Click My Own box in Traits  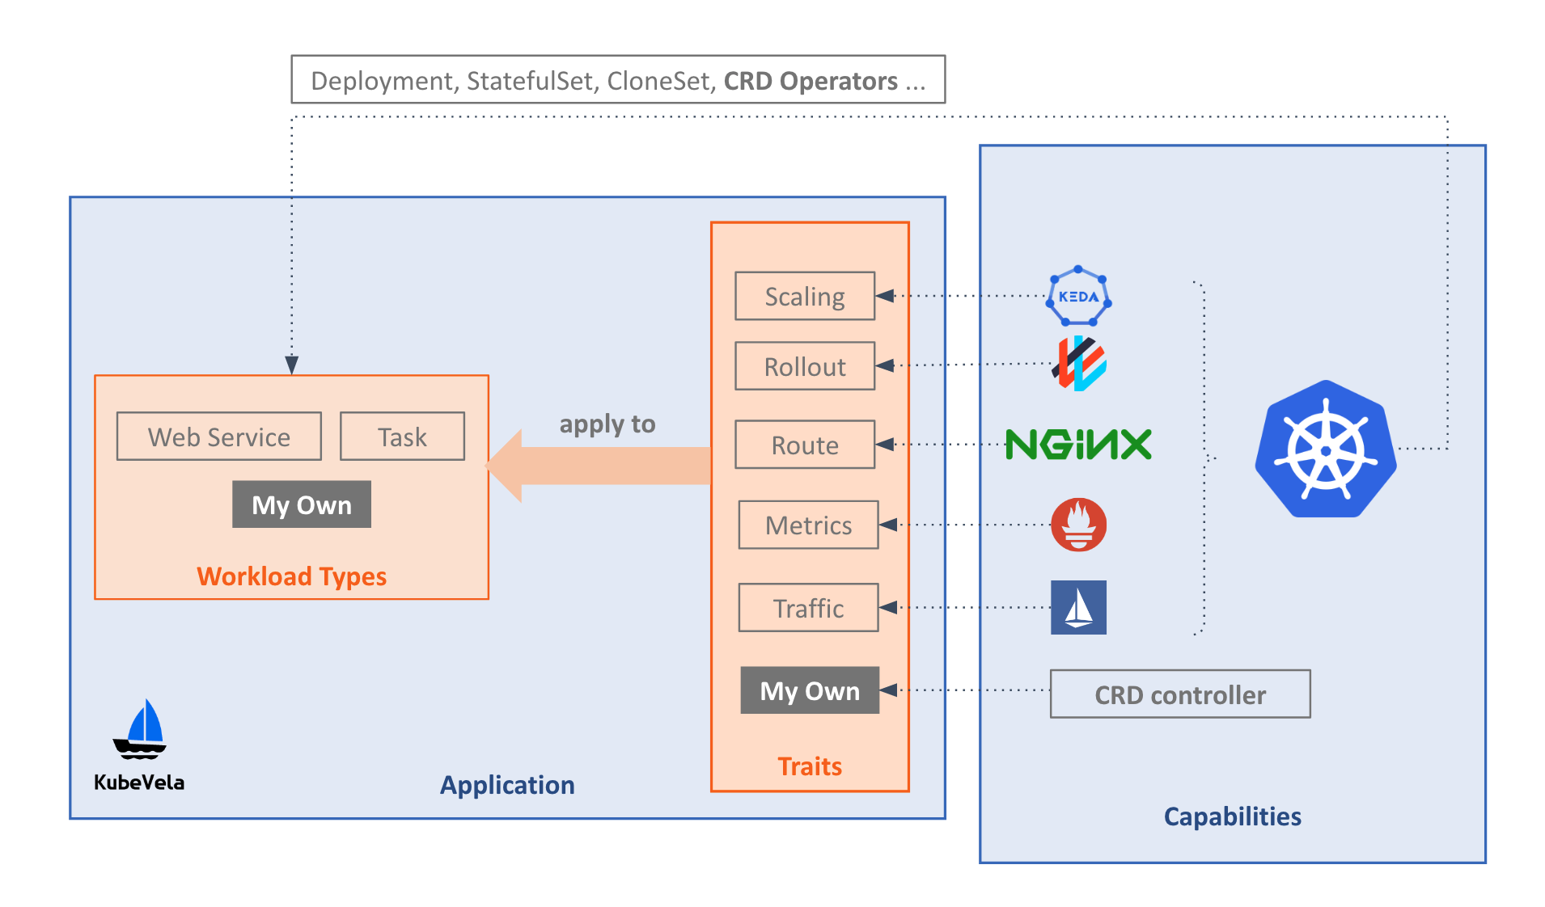pos(809,690)
